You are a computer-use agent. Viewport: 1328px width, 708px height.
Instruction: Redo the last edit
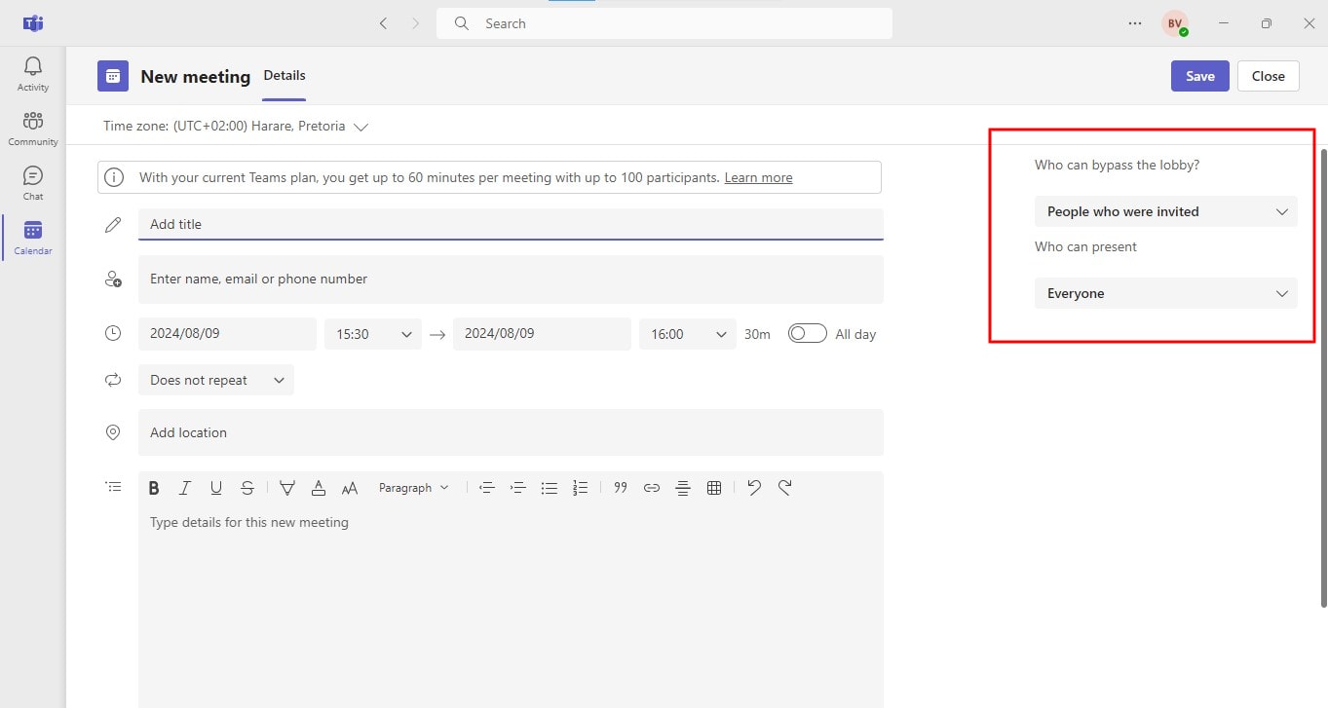tap(785, 488)
